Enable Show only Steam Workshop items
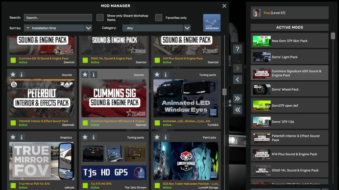 tap(100, 18)
